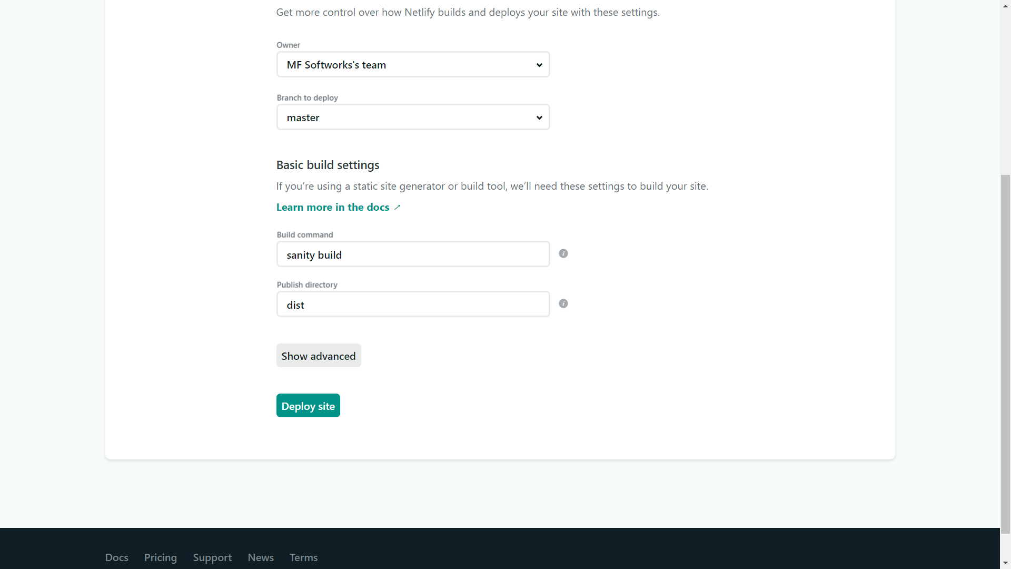Click the scrollbar down arrow
Image resolution: width=1011 pixels, height=569 pixels.
click(1005, 563)
